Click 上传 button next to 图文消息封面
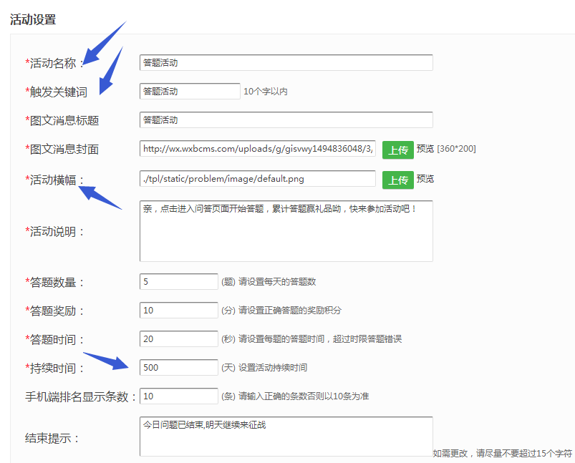 [397, 150]
